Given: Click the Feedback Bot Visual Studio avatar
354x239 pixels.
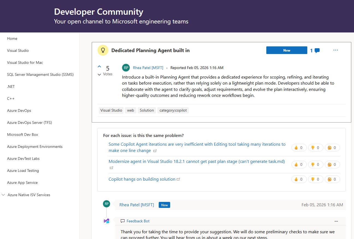Looking at the screenshot, I should pyautogui.click(x=107, y=221).
